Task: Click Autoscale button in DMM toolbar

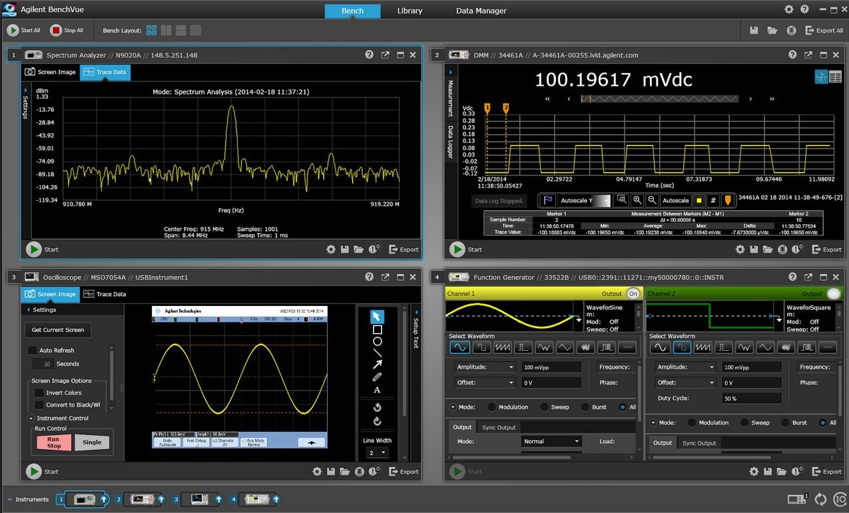Action: [x=675, y=200]
